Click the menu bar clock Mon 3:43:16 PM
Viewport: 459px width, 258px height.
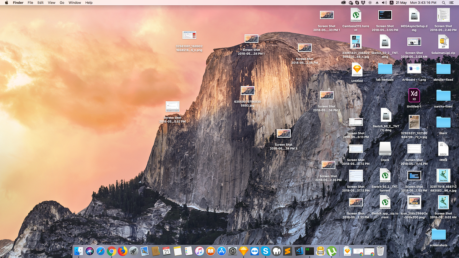423,3
